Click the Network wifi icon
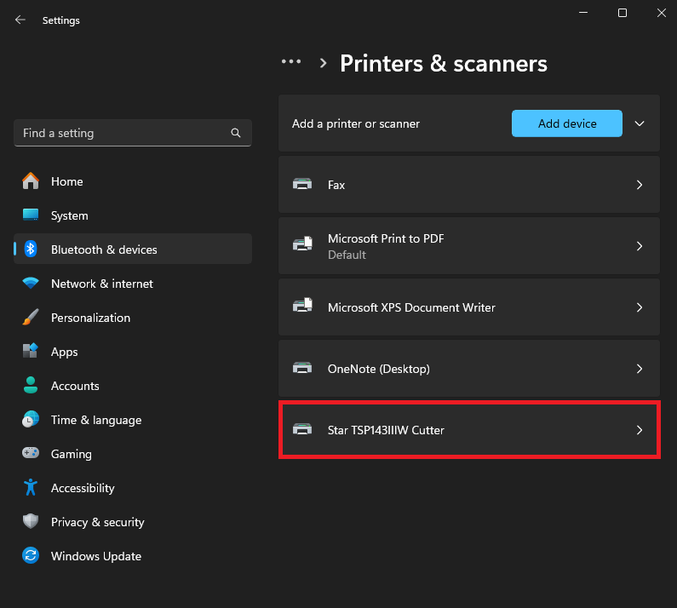 coord(31,284)
